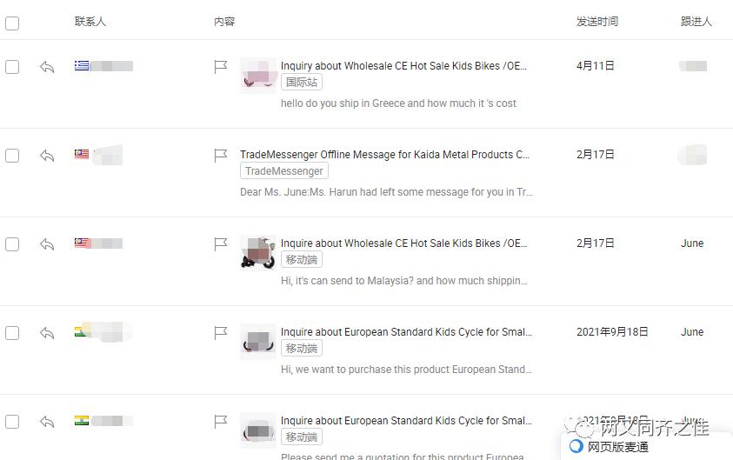Toggle the select-all checkbox in header
This screenshot has height=460, width=733.
(x=12, y=23)
